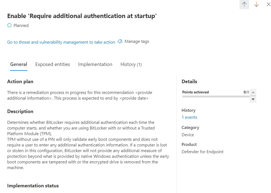The height and width of the screenshot is (193, 271).
Task: Click the Device category value
Action: pyautogui.click(x=188, y=135)
